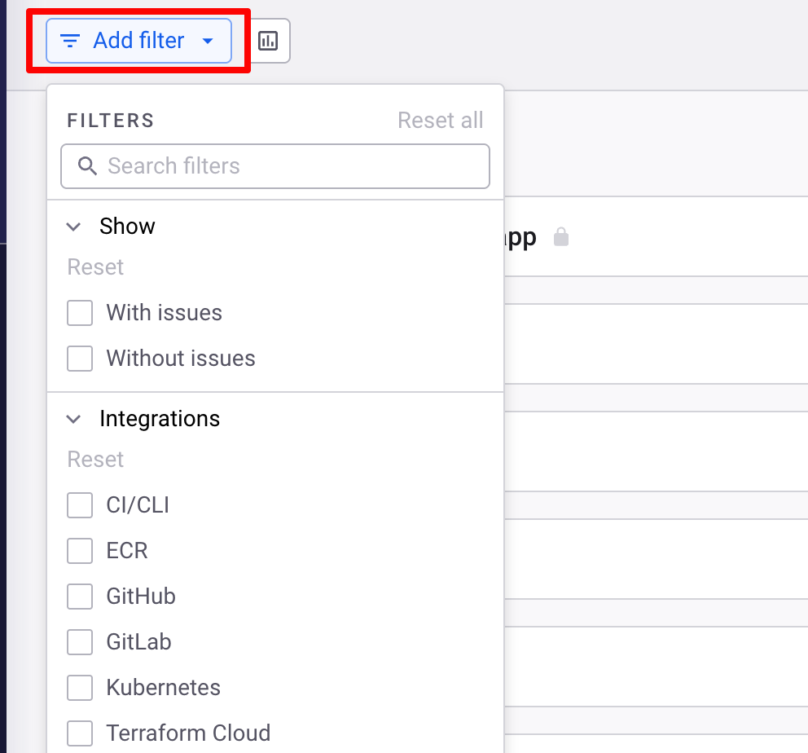Toggle the GitHub integration filter

pyautogui.click(x=80, y=597)
